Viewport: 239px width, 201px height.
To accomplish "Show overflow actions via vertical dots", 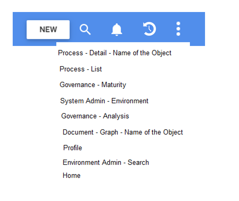I will coord(178,29).
